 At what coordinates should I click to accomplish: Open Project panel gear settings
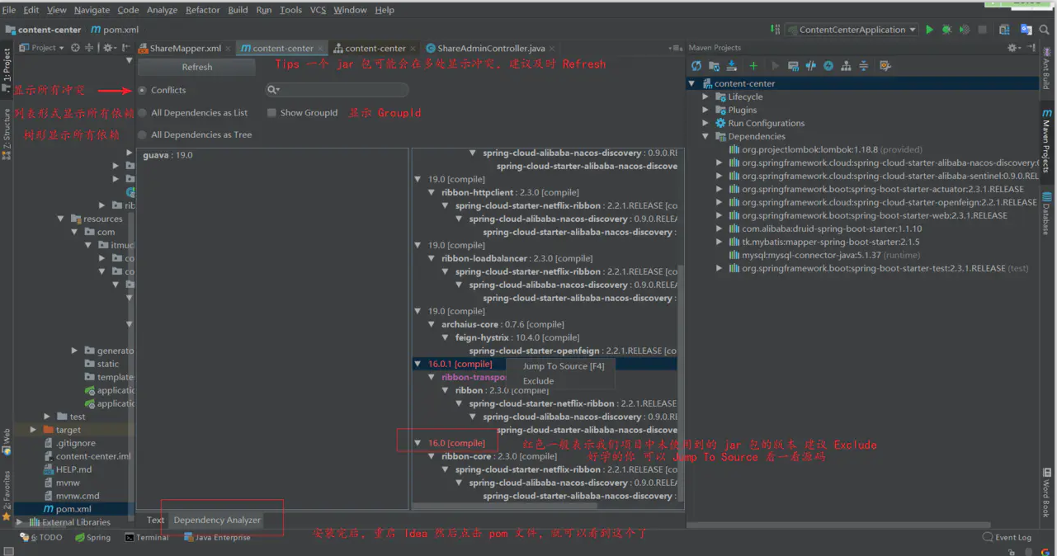pos(109,48)
